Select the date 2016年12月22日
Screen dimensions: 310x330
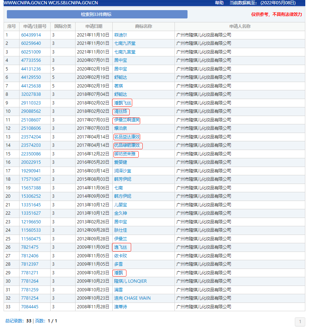tap(93, 154)
